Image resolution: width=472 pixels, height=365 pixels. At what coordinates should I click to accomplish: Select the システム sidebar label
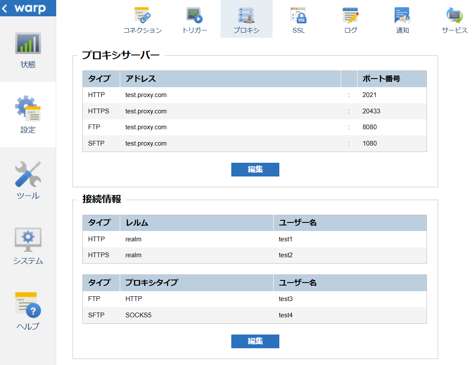click(x=28, y=261)
